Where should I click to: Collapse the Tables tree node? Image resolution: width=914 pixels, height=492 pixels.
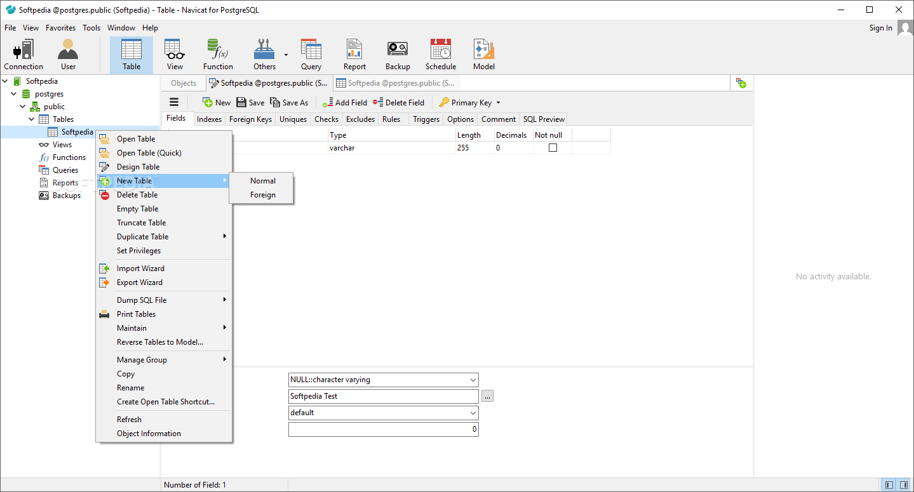31,119
